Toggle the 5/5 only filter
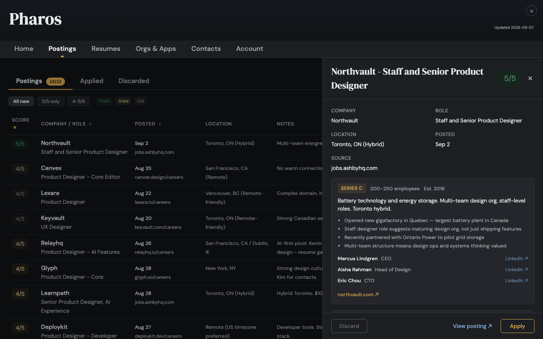Viewport: 543px width, 339px height. [51, 101]
